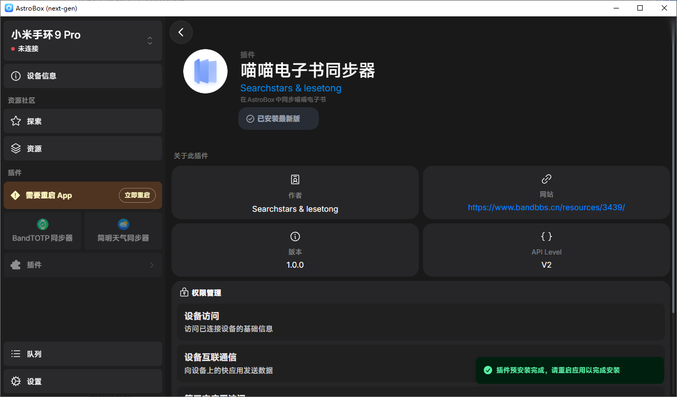Go back using the arrow button

181,32
